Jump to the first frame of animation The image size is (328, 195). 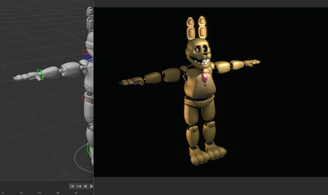click(x=72, y=186)
